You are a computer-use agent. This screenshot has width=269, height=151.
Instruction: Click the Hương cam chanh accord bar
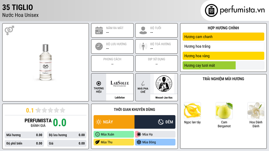click(x=223, y=37)
